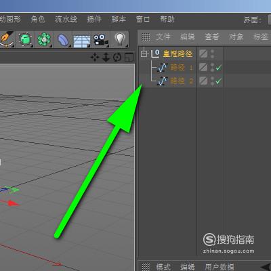Open the object manager 文件 menu
271x271 pixels.
point(163,37)
